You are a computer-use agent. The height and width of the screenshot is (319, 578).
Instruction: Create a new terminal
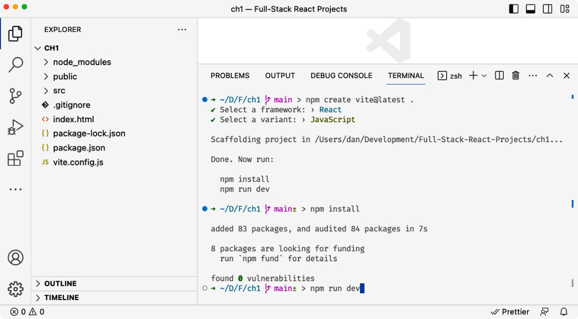coord(473,76)
